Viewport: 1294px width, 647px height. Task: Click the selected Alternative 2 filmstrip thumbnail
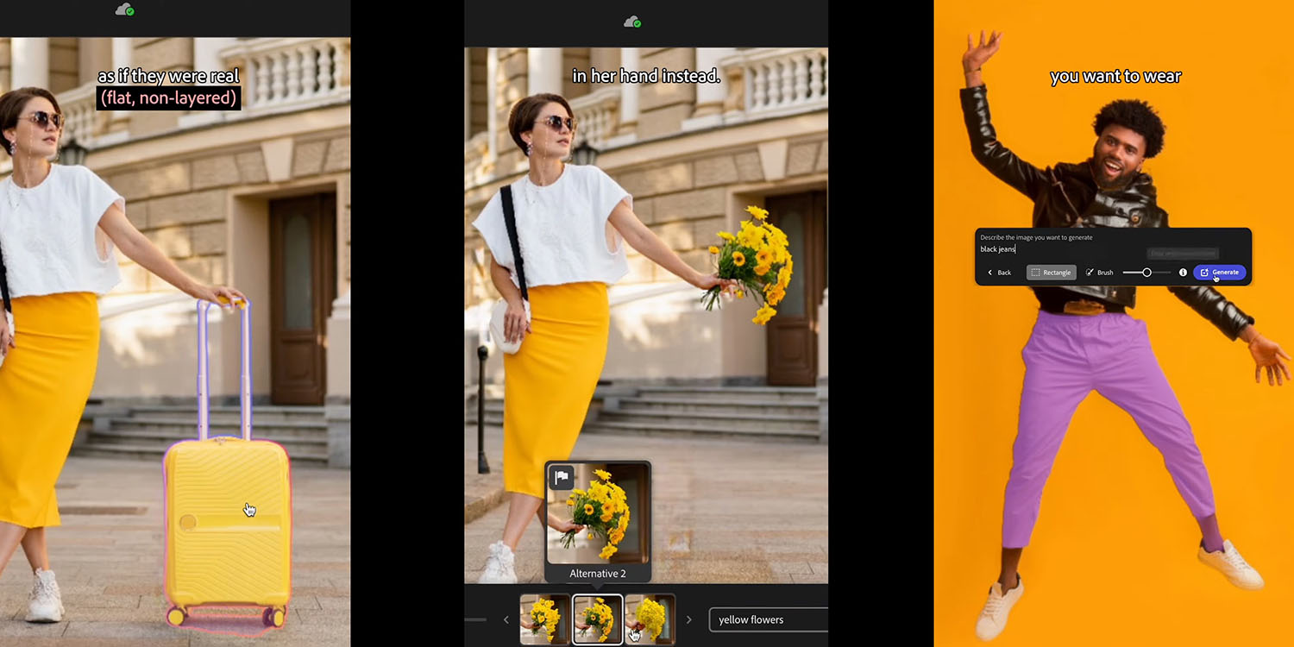click(598, 619)
